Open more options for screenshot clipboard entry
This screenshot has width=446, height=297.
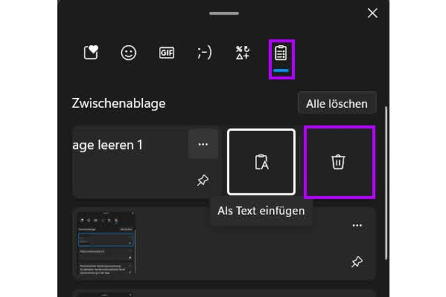[x=357, y=225]
